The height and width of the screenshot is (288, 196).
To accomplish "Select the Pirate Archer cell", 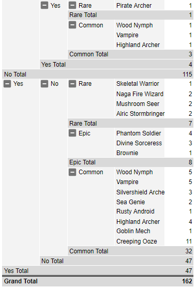I will (x=140, y=5).
